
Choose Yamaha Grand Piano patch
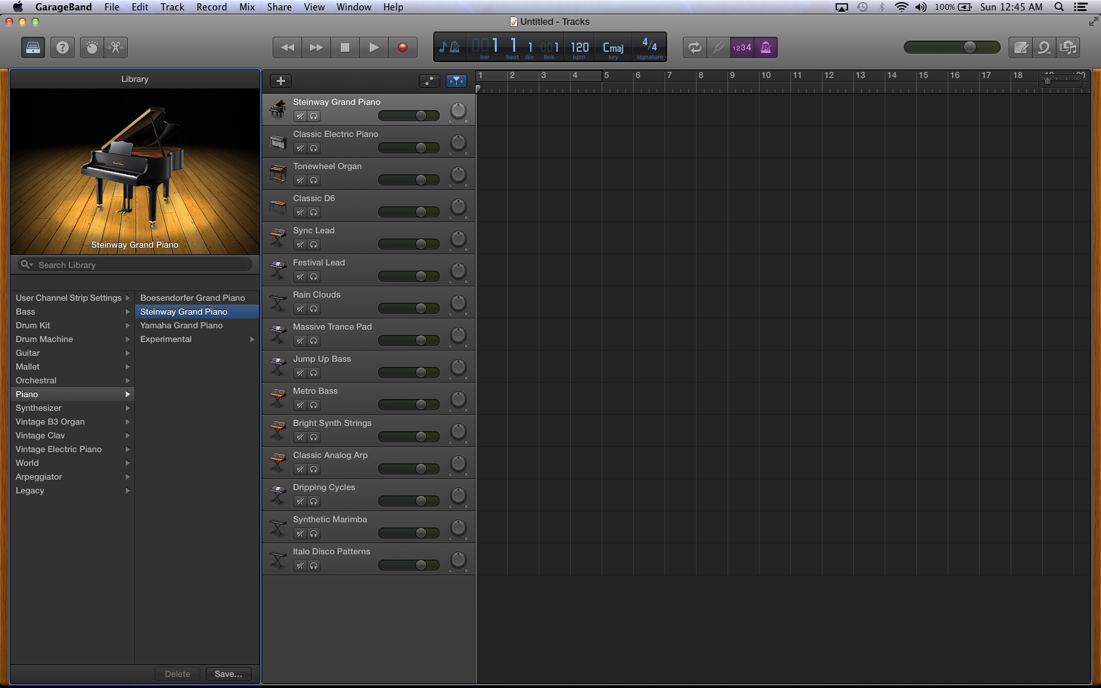(197, 325)
